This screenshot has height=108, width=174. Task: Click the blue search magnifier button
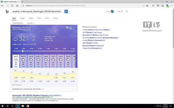pos(66,12)
